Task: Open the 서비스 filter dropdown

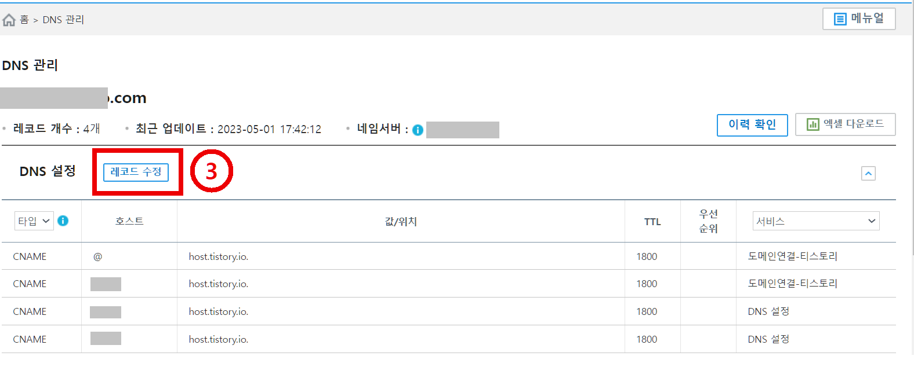Action: click(815, 221)
